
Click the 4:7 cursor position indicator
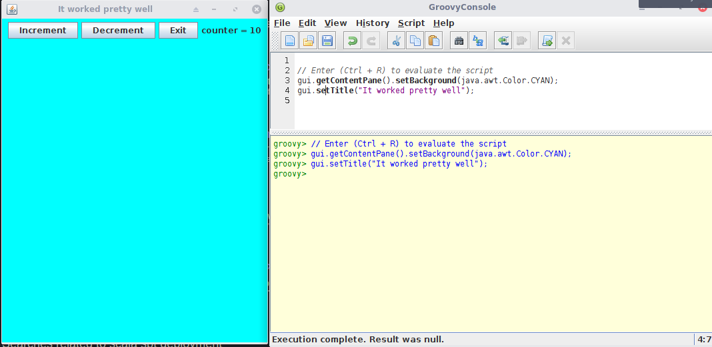click(x=704, y=339)
